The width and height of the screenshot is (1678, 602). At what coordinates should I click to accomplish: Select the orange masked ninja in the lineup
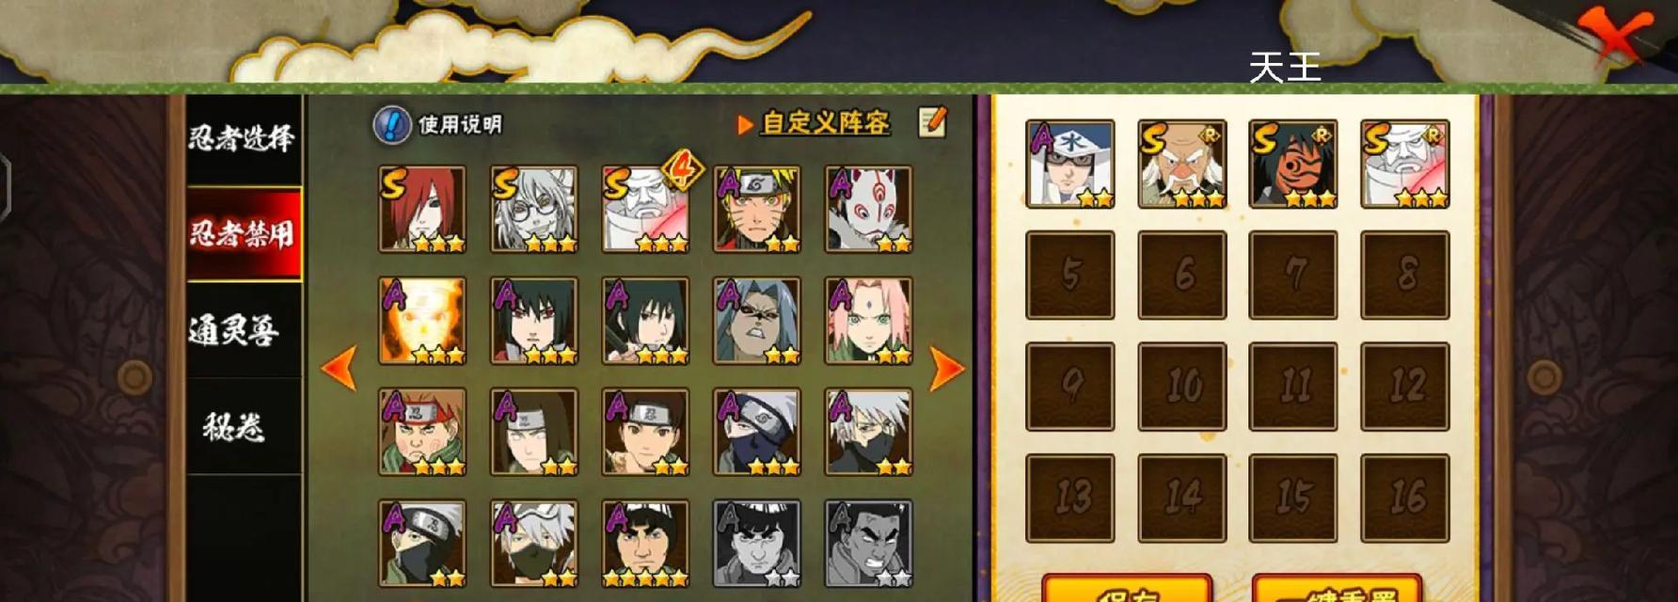click(x=1293, y=164)
